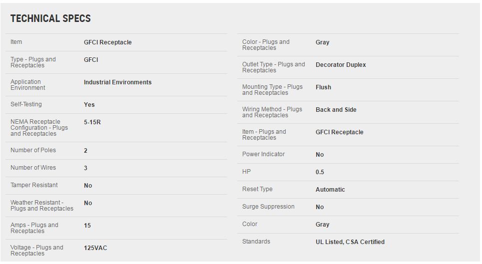Select the 5-15R NEMA configuration value
This screenshot has height=264, width=482.
coord(92,122)
